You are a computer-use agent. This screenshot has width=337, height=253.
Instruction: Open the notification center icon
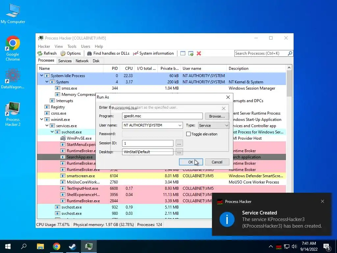click(327, 247)
